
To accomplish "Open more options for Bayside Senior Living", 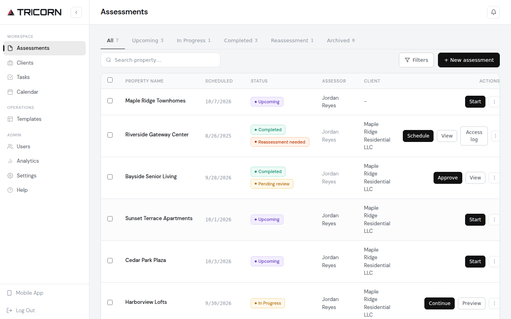I will click(x=494, y=178).
